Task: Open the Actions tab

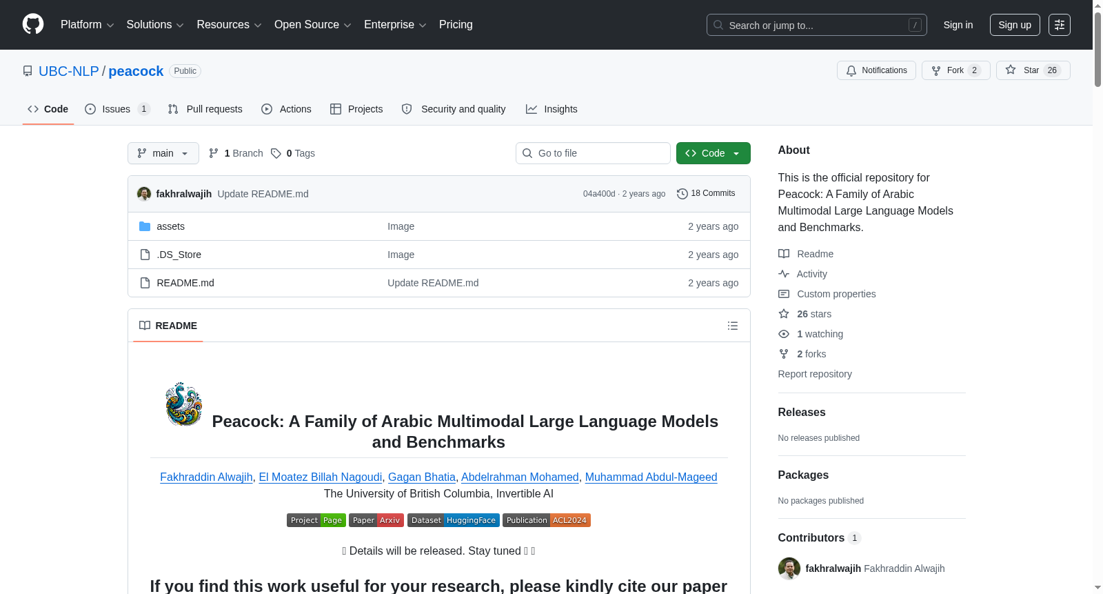Action: [x=287, y=109]
